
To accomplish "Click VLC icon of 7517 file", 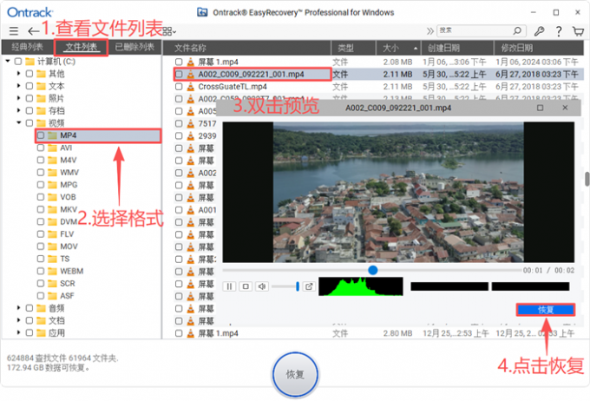I will pos(191,123).
